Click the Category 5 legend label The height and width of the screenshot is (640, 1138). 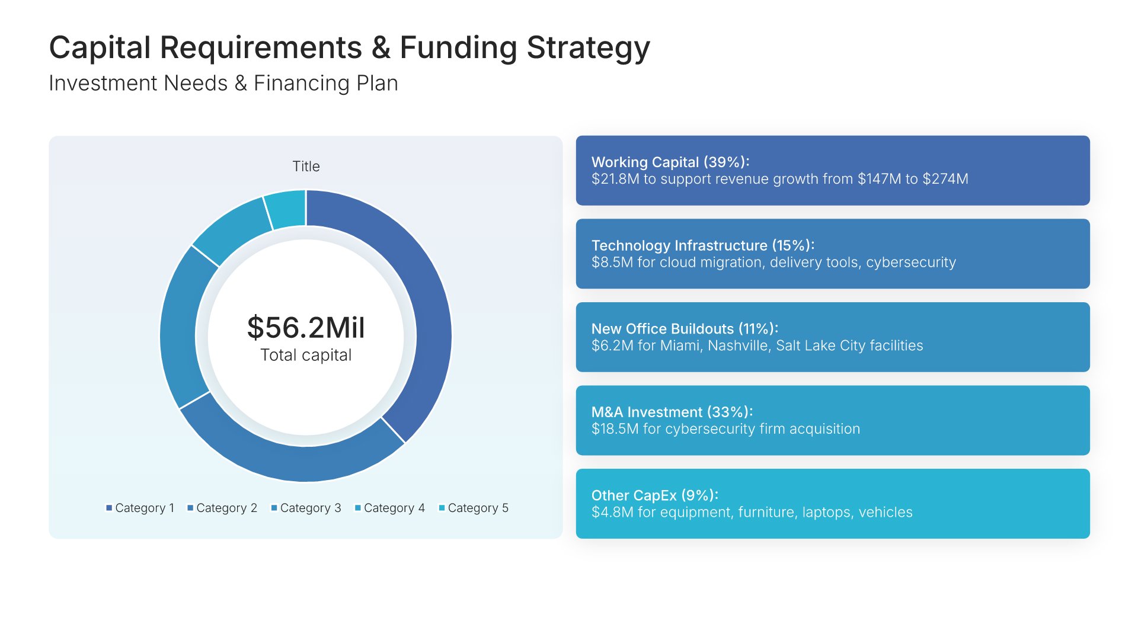(478, 508)
